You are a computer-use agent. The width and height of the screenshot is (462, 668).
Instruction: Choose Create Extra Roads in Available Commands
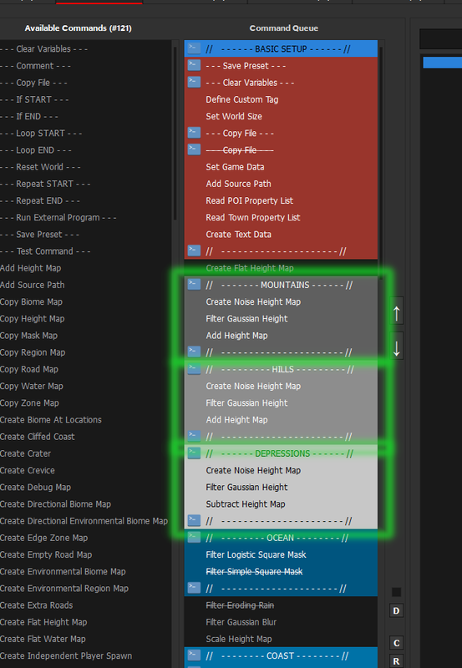(x=85, y=605)
